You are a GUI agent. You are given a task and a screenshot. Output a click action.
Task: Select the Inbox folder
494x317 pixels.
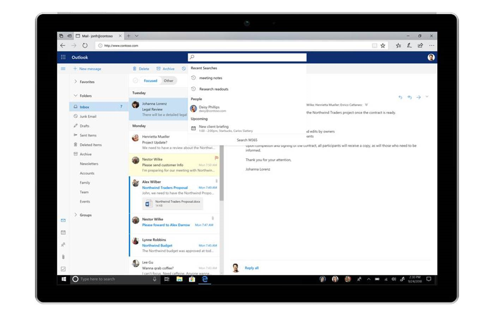(99, 107)
